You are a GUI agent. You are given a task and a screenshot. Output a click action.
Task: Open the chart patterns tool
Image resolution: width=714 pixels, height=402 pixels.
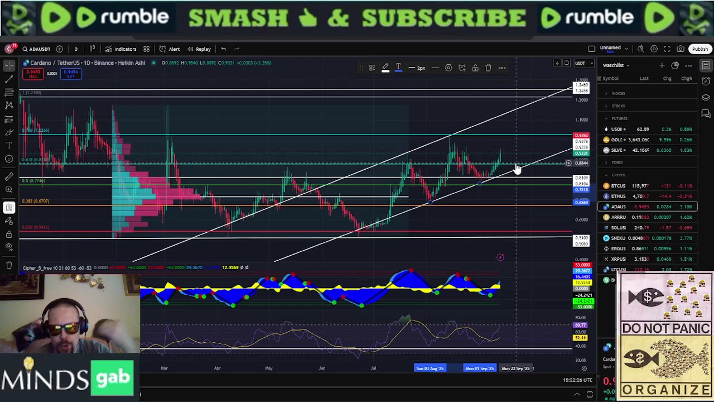[x=9, y=105]
